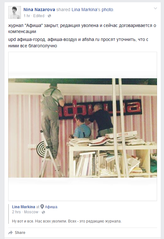Click the original caption 'Ну вот и все'
Viewport: 164px width, 239px height.
pos(67,221)
